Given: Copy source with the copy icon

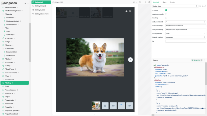Looking at the screenshot, I should (x=204, y=60).
